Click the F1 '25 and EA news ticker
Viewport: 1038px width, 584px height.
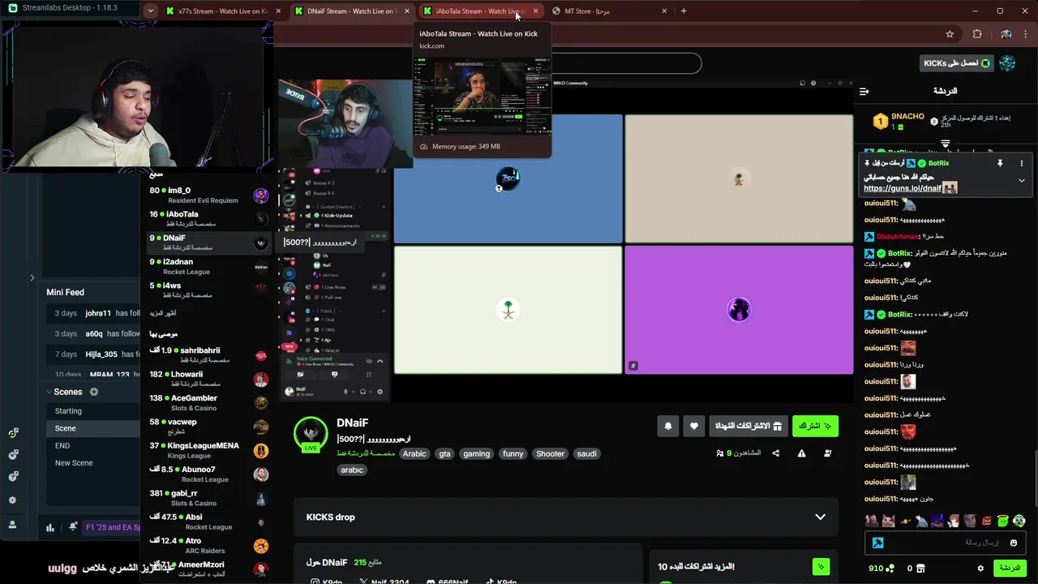112,527
